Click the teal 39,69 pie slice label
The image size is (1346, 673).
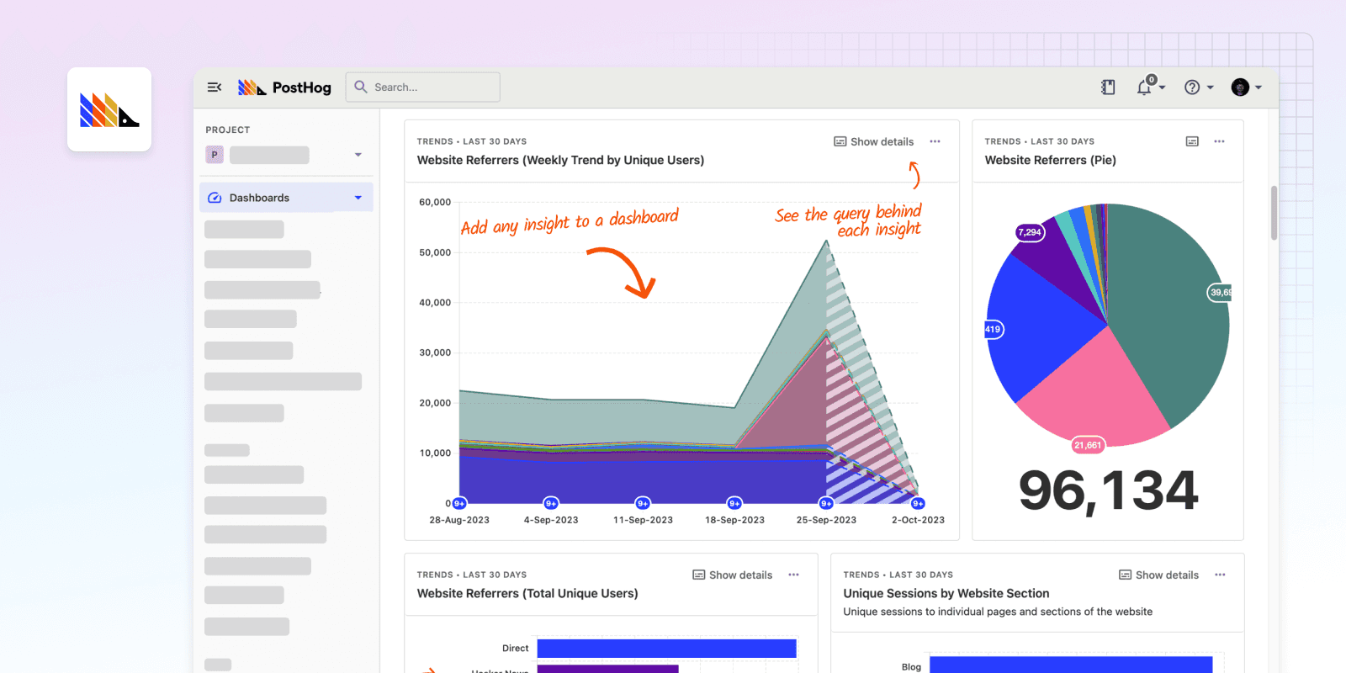point(1220,293)
